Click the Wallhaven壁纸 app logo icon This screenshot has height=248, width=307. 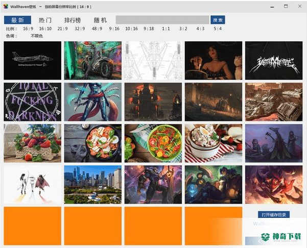[x=6, y=7]
